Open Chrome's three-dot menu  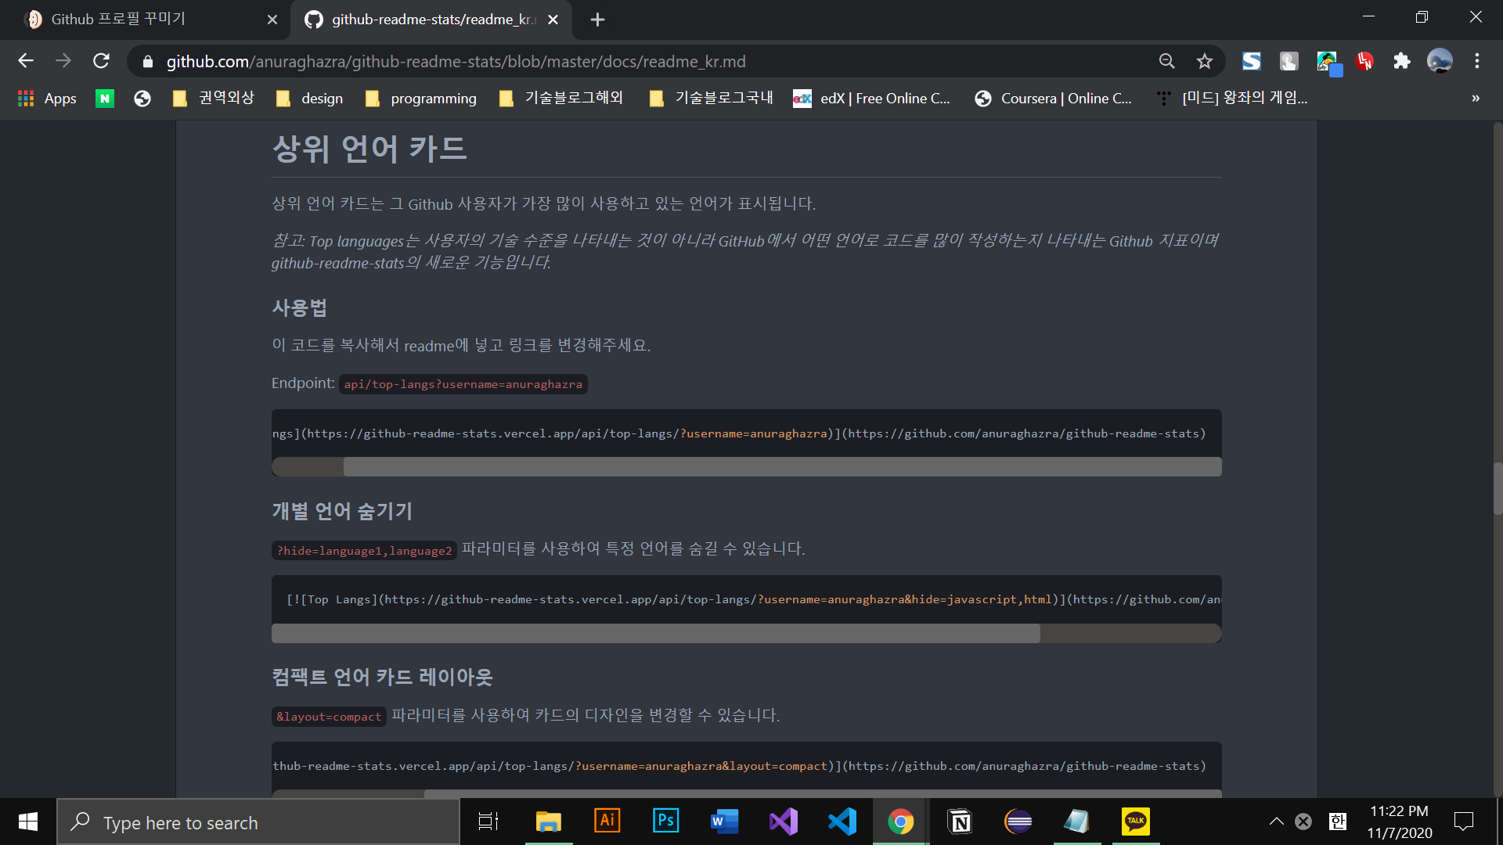click(1476, 61)
